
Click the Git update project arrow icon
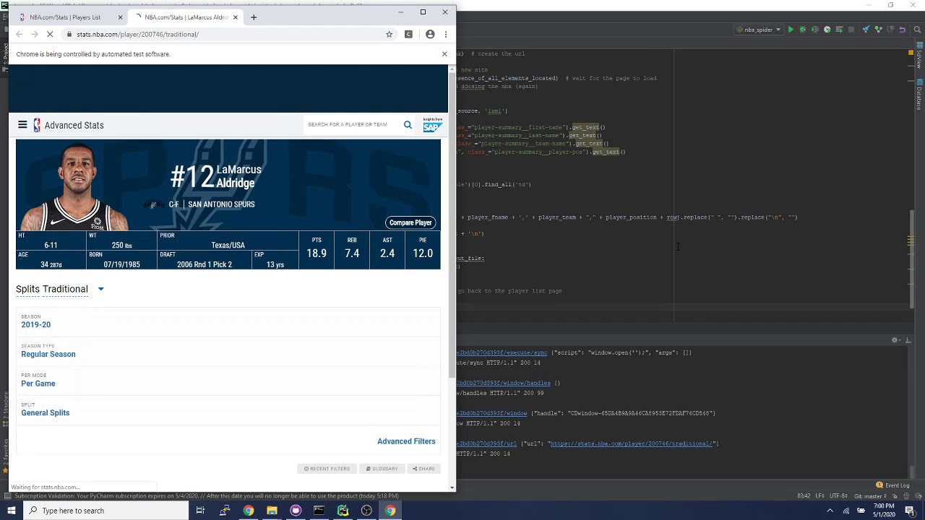coord(866,30)
